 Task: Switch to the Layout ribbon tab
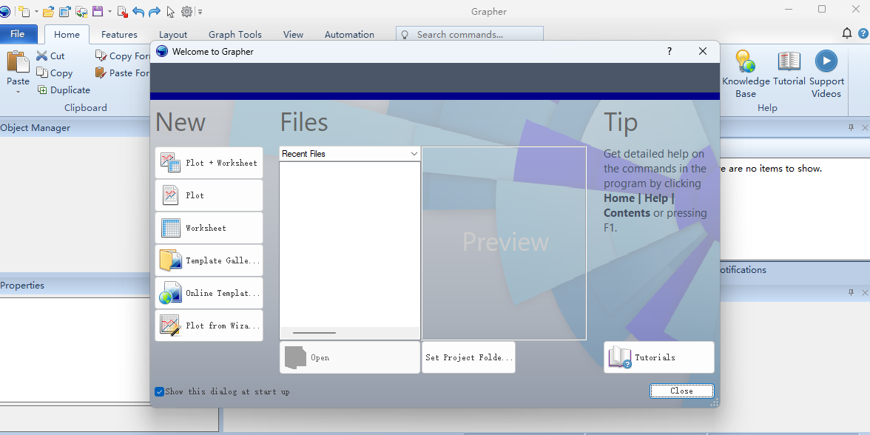(x=173, y=34)
